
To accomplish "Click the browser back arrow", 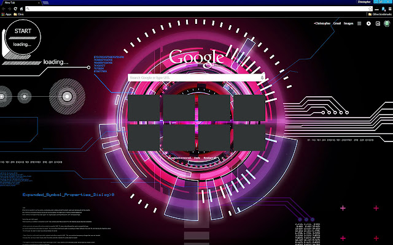I will coord(3,9).
